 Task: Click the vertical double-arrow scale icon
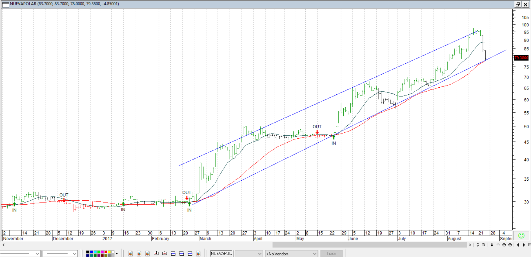point(492,245)
